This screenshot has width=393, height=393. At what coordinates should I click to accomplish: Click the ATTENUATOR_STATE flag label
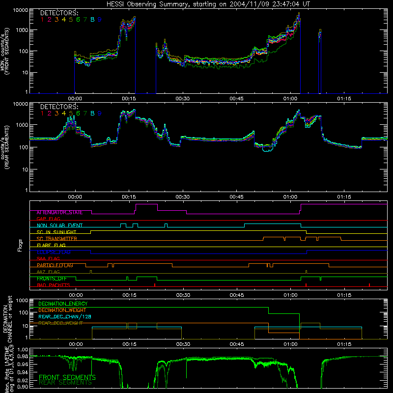pos(59,213)
